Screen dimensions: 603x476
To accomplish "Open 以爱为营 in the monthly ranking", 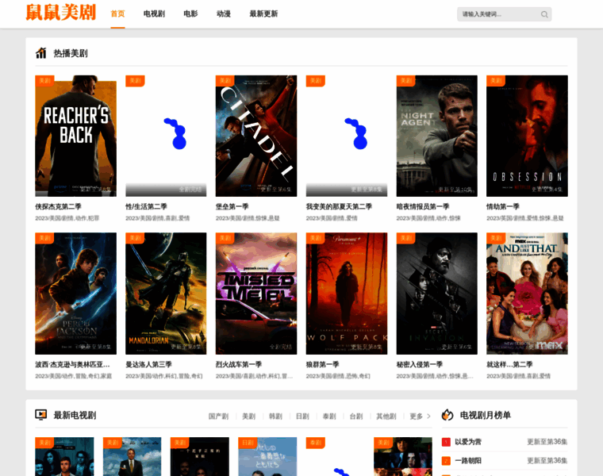I will (x=468, y=442).
